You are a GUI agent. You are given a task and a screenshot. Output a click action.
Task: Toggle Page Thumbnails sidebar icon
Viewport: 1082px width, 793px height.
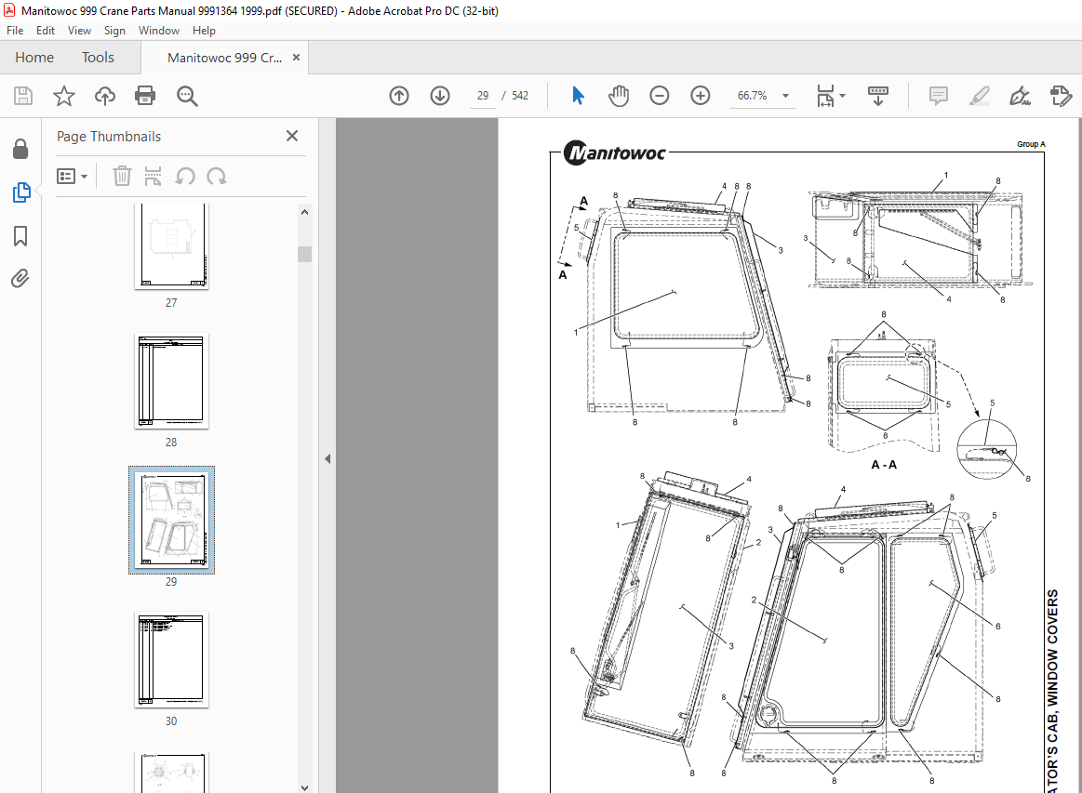[x=21, y=192]
